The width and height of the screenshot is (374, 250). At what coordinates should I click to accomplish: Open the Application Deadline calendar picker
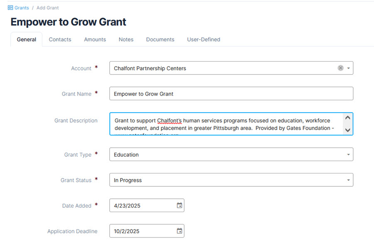180,231
